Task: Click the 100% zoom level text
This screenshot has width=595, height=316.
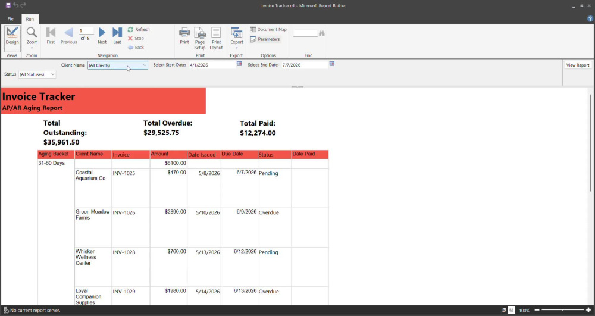Action: (524, 310)
